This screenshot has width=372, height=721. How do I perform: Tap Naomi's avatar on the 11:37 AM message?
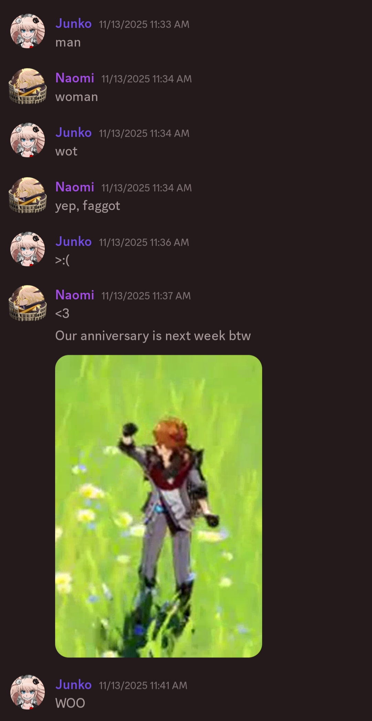[28, 303]
